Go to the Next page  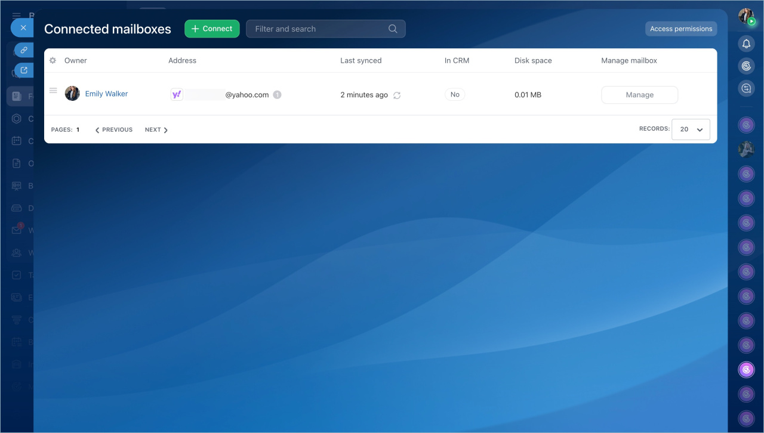156,130
